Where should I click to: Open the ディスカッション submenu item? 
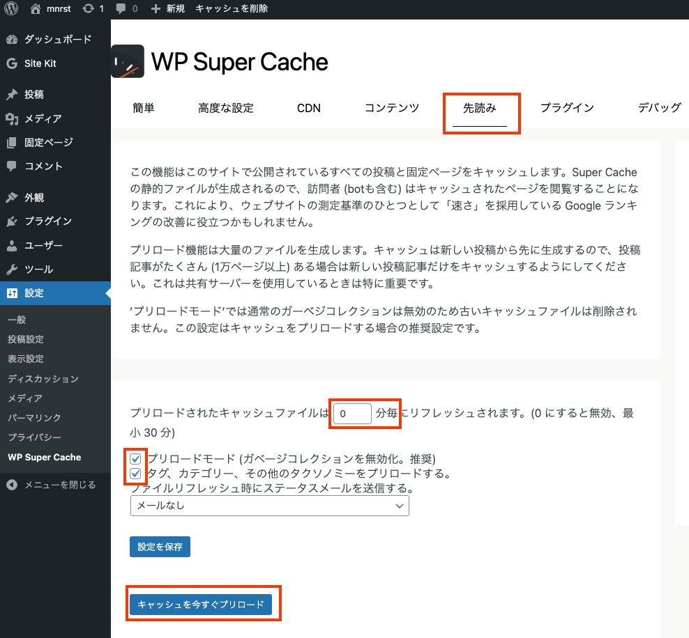tap(43, 379)
